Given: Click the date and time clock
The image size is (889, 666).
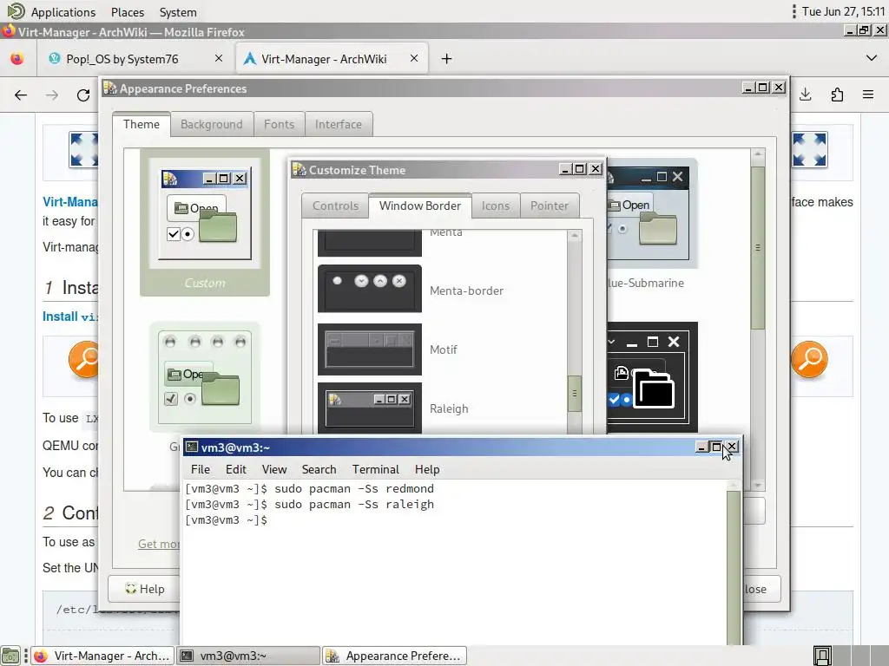Looking at the screenshot, I should (x=842, y=11).
